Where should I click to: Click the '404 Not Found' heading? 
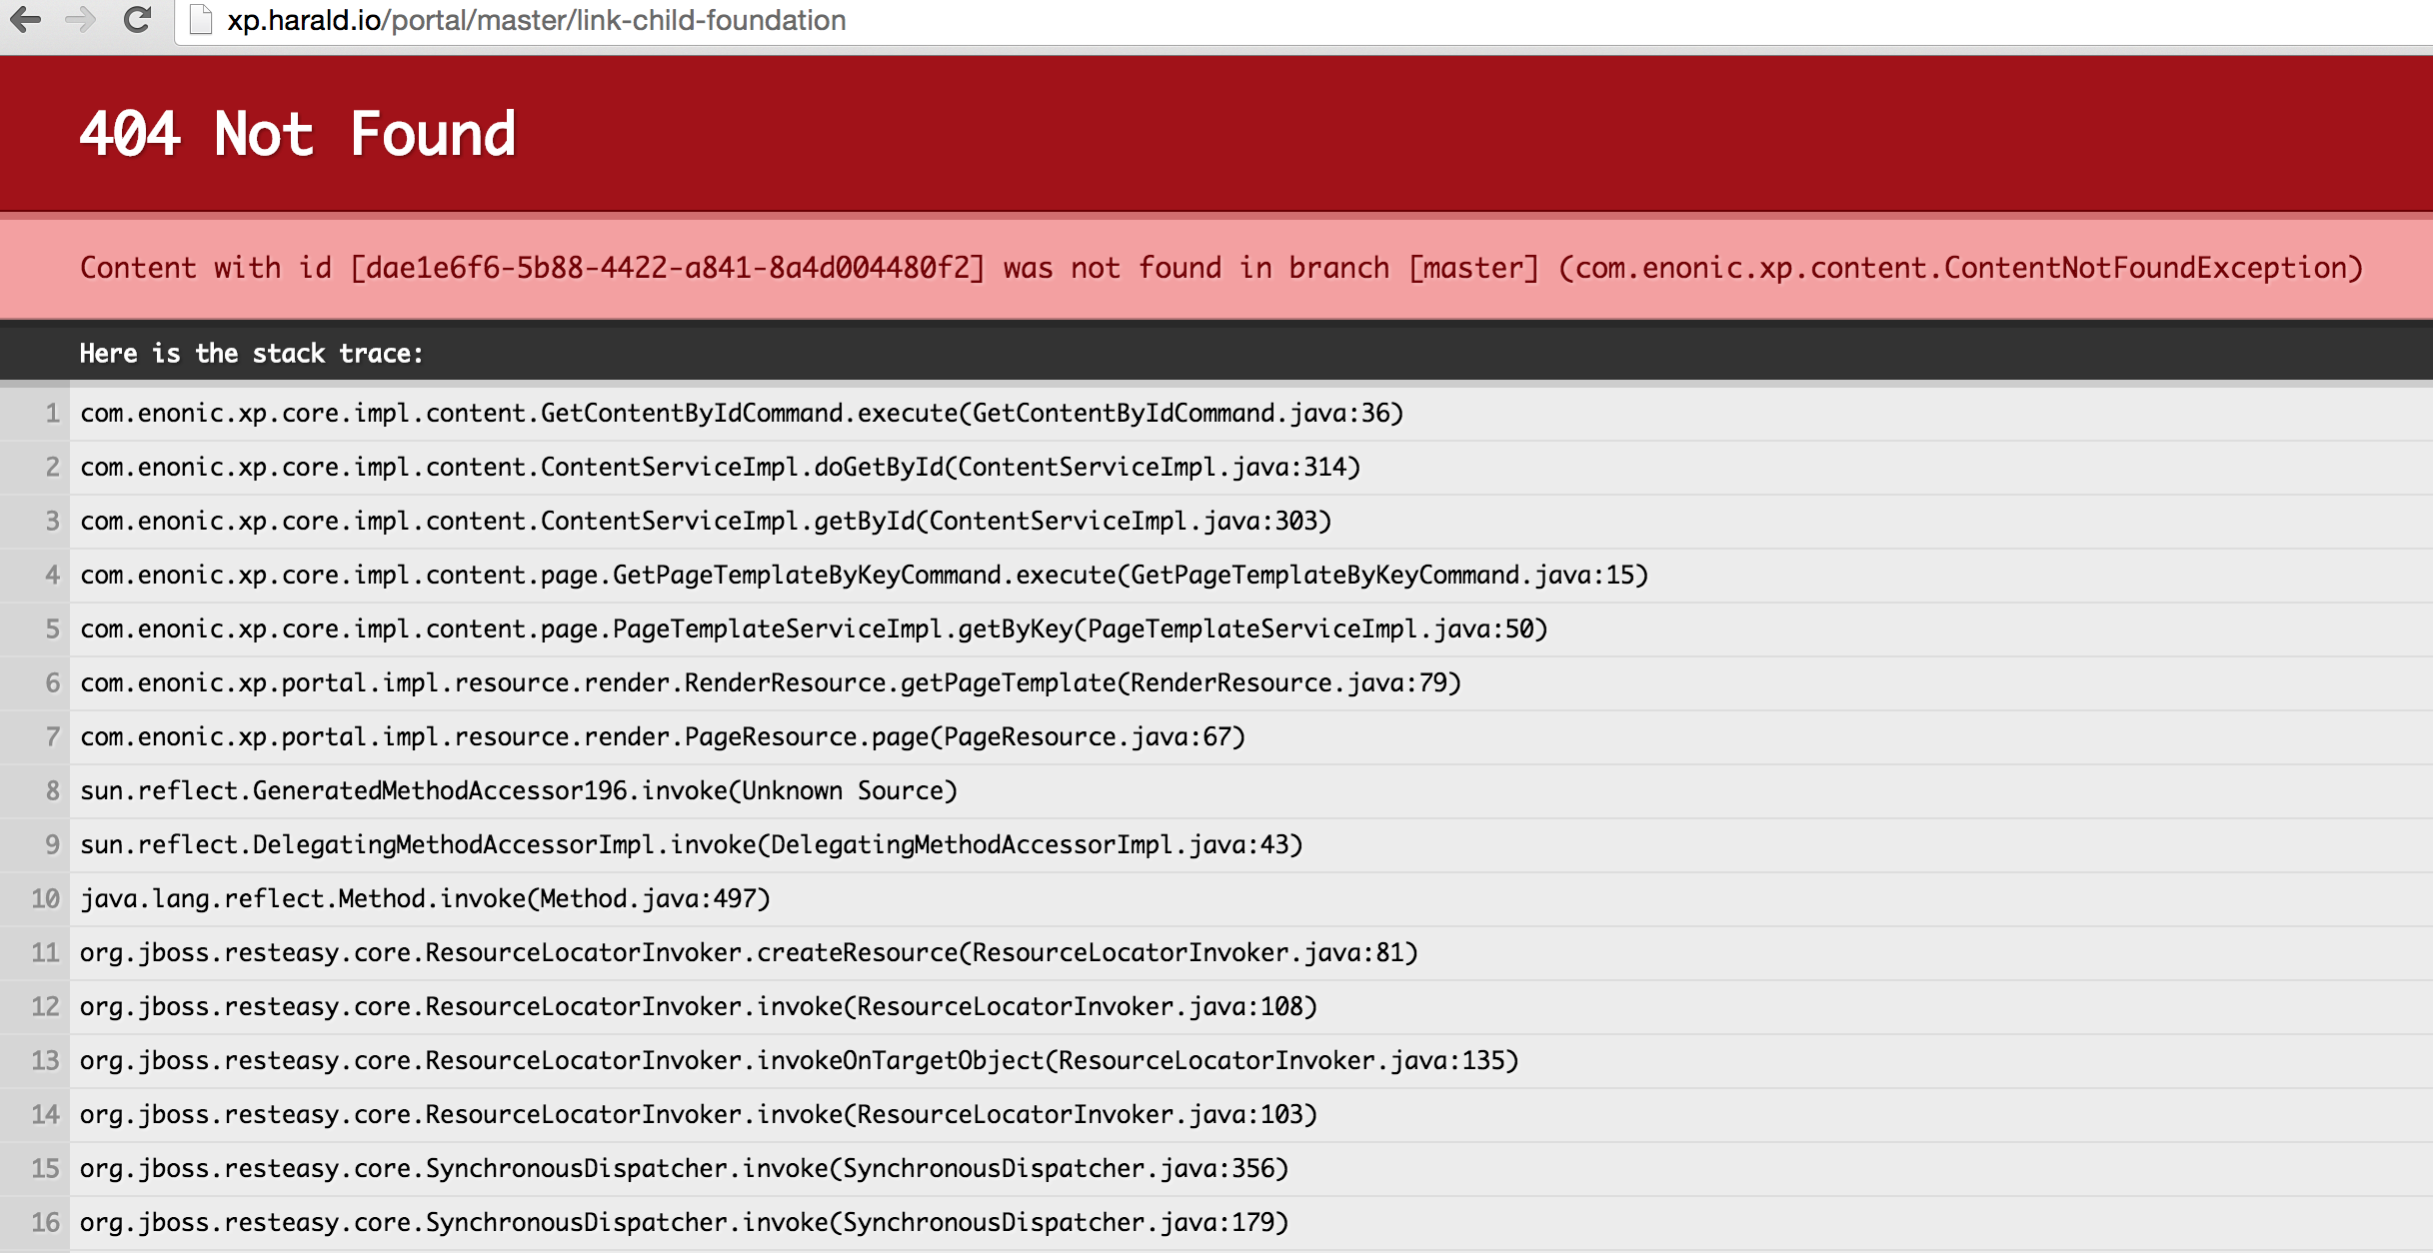[298, 134]
